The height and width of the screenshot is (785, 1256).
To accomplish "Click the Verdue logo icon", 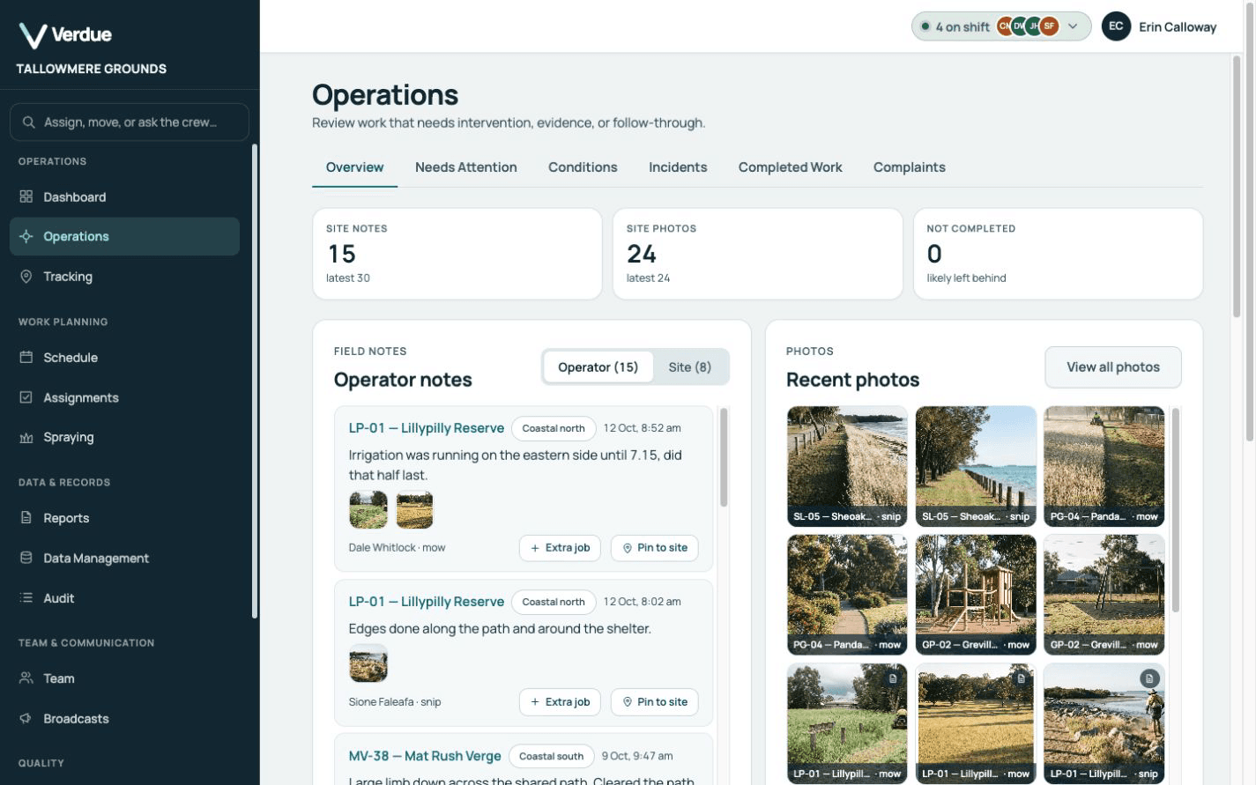I will click(x=33, y=35).
